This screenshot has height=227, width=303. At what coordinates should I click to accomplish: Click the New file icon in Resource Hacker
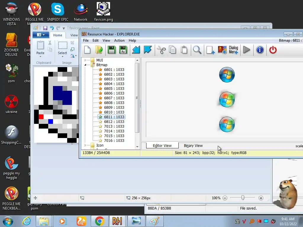(x=87, y=50)
